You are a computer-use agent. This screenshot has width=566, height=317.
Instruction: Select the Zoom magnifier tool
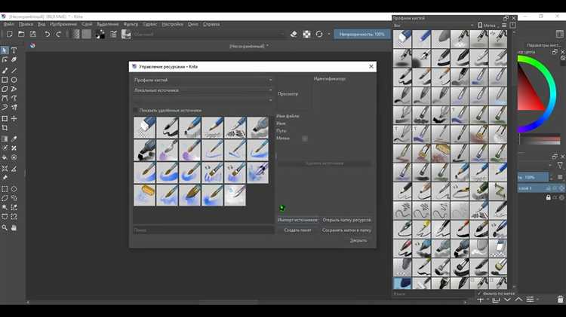[x=5, y=227]
